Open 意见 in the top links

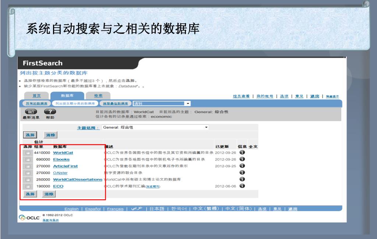tap(299, 96)
